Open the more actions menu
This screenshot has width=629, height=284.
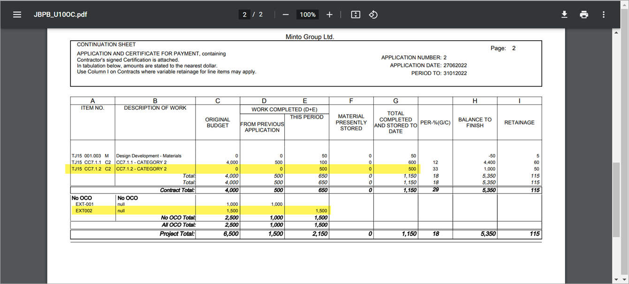[x=604, y=15]
